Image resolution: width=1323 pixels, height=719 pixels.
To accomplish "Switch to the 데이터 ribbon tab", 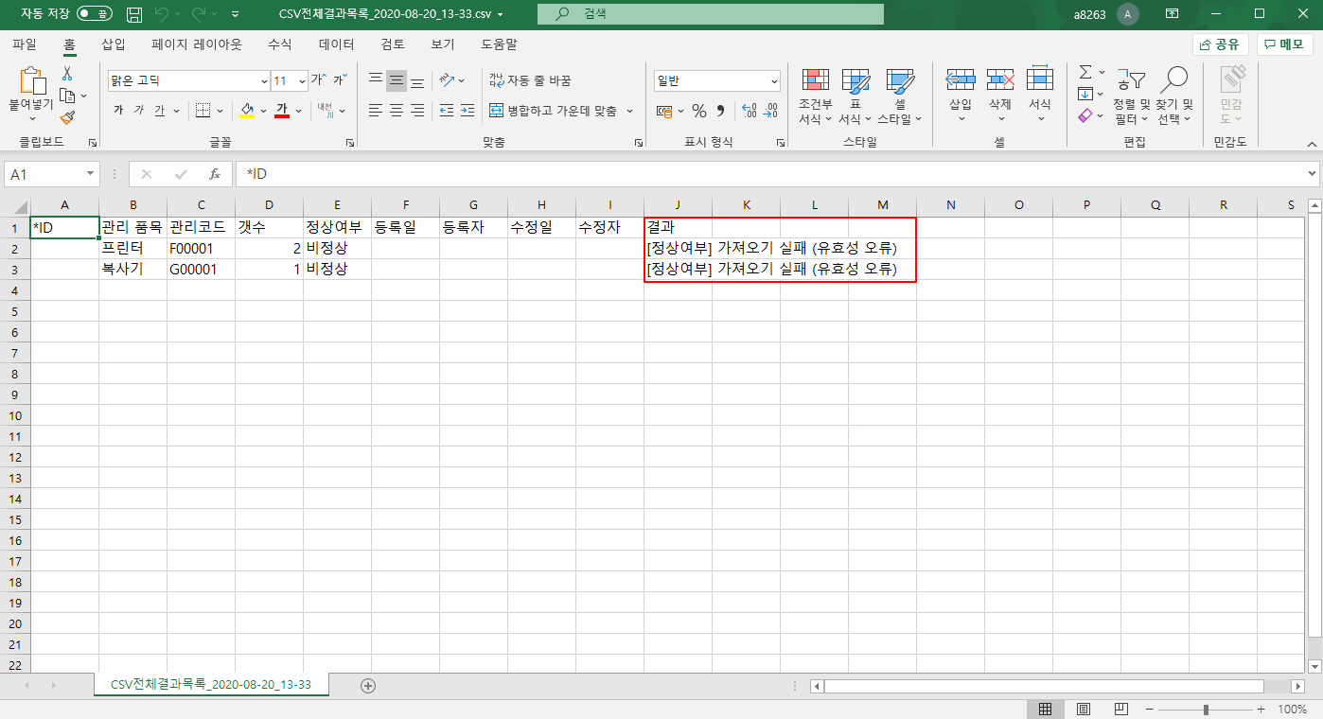I will [336, 44].
